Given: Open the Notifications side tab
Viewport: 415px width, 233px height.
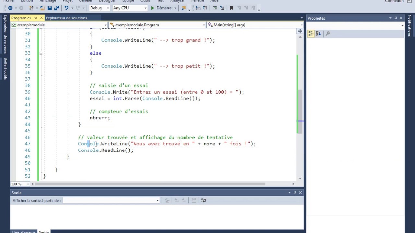Looking at the screenshot, I should click(409, 26).
